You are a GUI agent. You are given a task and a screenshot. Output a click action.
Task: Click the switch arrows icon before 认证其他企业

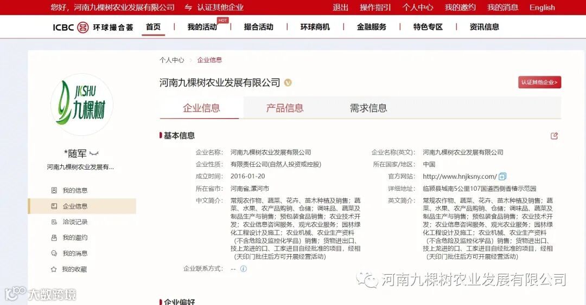click(x=188, y=8)
